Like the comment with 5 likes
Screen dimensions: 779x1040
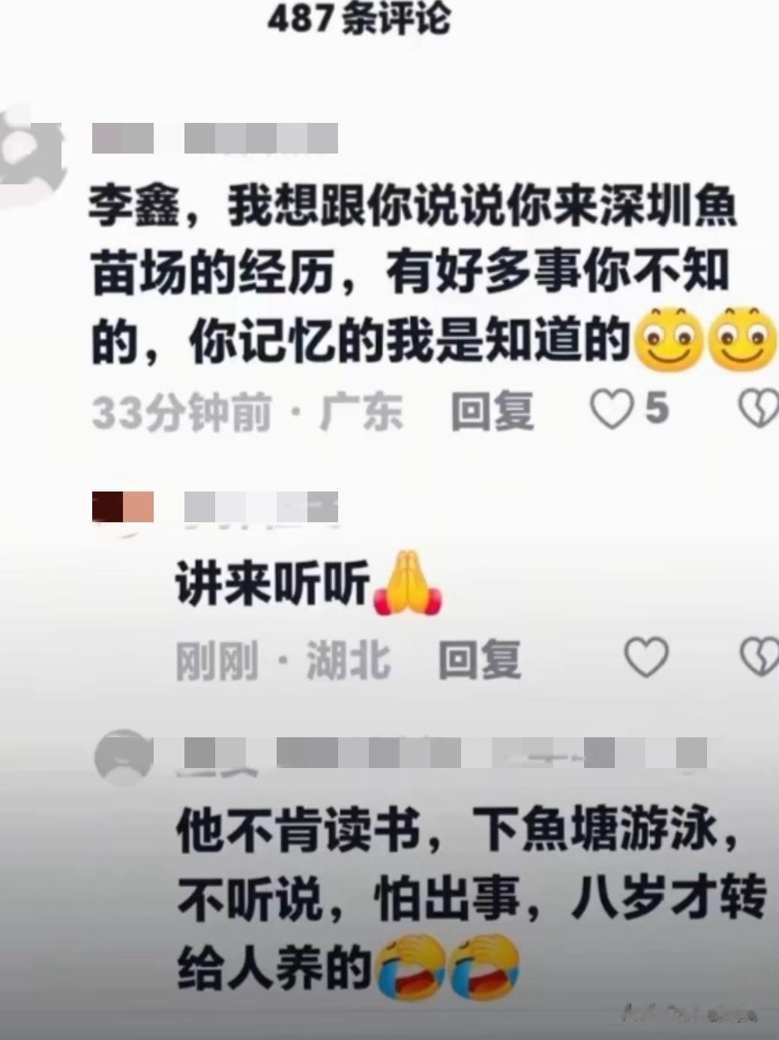pyautogui.click(x=613, y=411)
